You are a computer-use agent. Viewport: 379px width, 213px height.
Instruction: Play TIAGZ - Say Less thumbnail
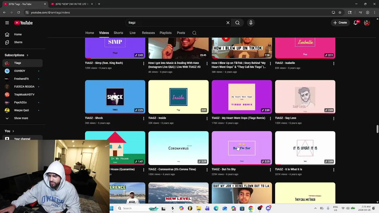[305, 97]
